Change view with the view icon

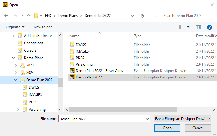182,27
